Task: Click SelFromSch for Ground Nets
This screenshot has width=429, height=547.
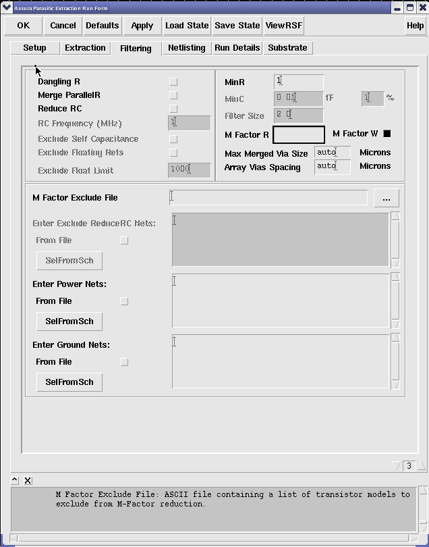Action: (x=69, y=382)
